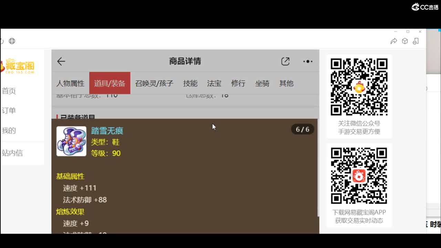Click the CC直播 logo

[x=425, y=7]
